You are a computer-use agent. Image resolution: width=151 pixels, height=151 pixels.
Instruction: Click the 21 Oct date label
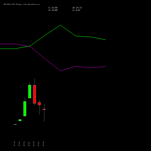click(19, 144)
